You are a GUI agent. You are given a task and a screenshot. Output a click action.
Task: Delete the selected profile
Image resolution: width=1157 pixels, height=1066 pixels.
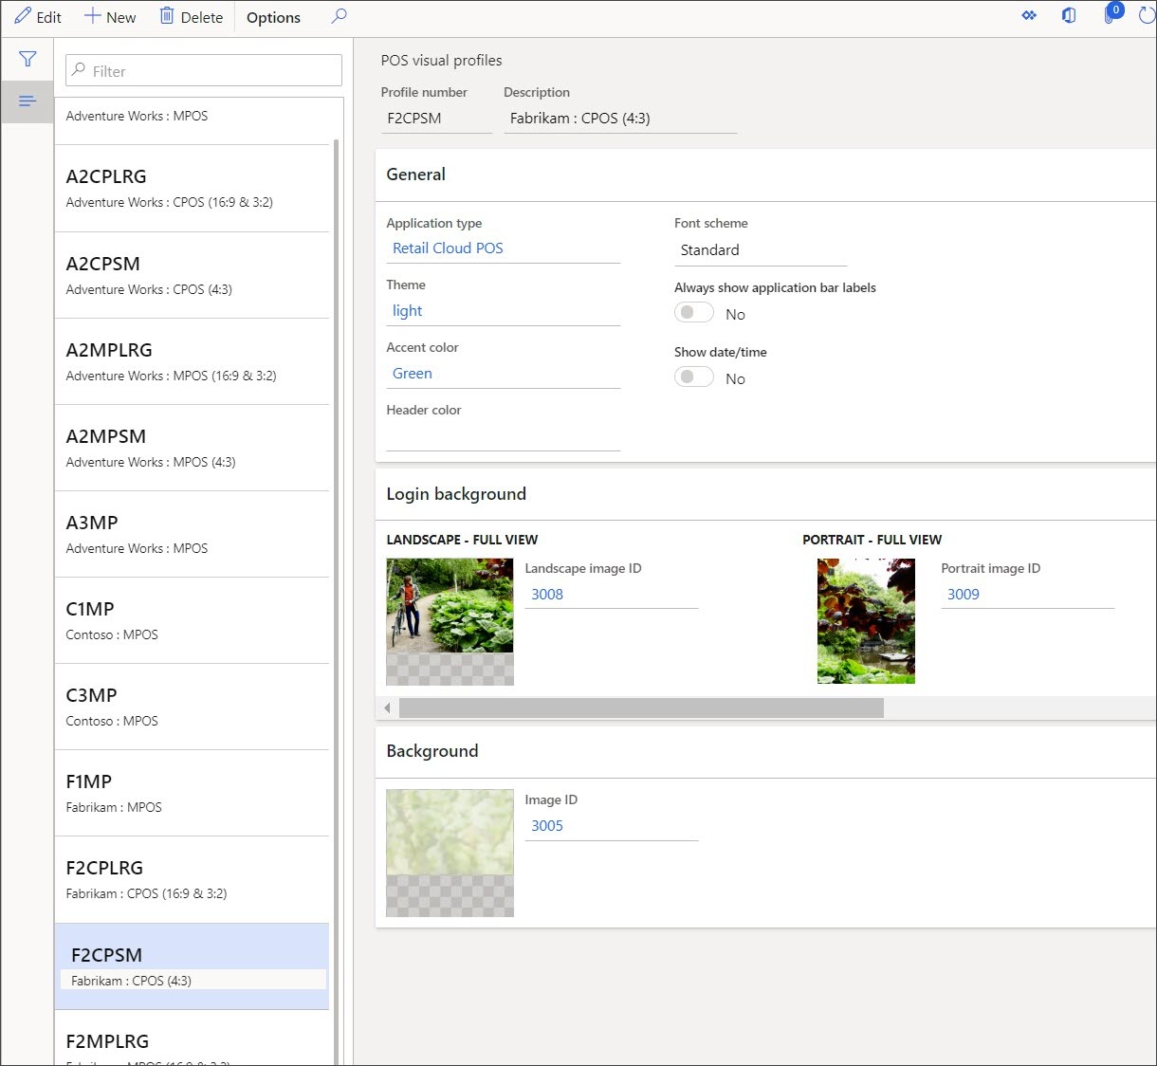click(191, 17)
